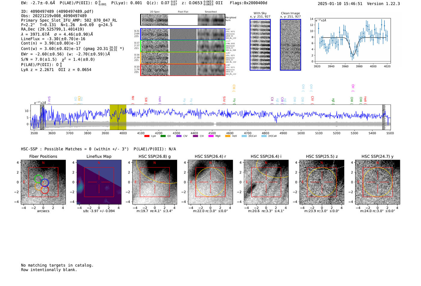Click the 'S/N = 7.0(±1.5)' value
The height and width of the screenshot is (286, 421).
point(39,59)
